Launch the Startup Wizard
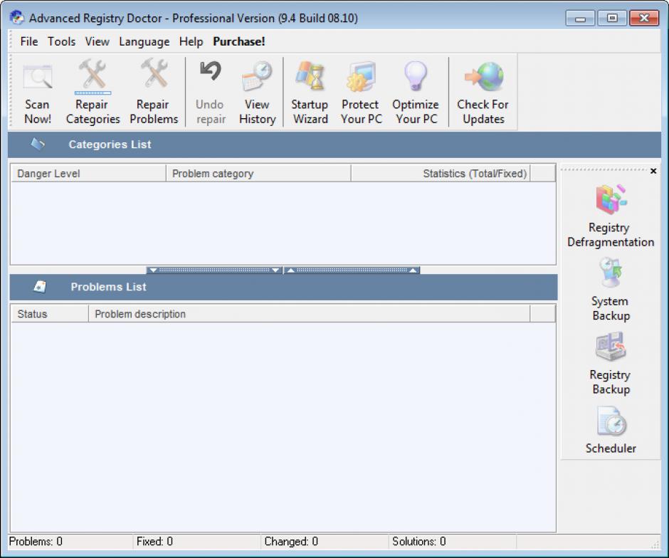The height and width of the screenshot is (558, 669). click(310, 92)
